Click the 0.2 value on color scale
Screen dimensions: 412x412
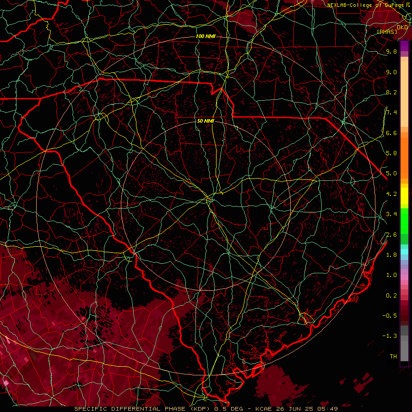(391, 296)
